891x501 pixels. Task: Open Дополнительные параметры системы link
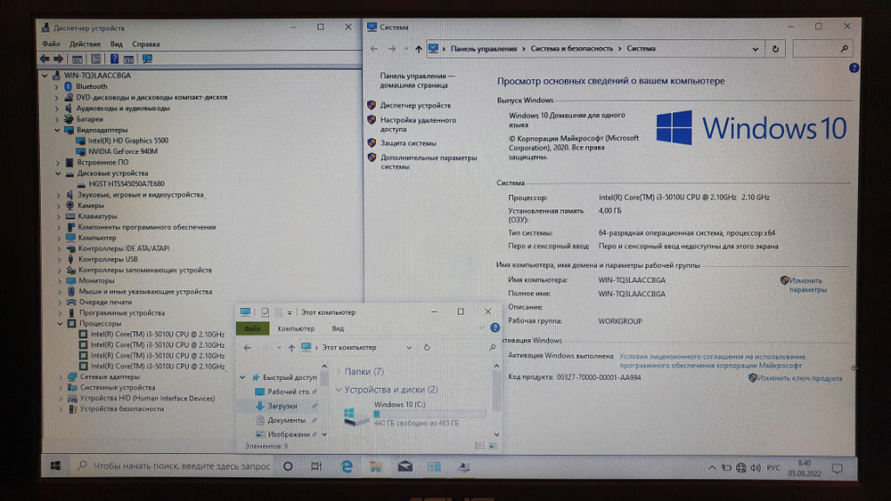pyautogui.click(x=429, y=162)
